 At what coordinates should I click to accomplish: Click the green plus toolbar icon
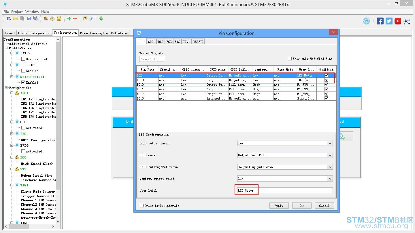click(x=69, y=19)
